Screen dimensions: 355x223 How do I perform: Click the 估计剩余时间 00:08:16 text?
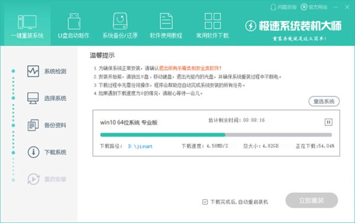tap(237, 120)
